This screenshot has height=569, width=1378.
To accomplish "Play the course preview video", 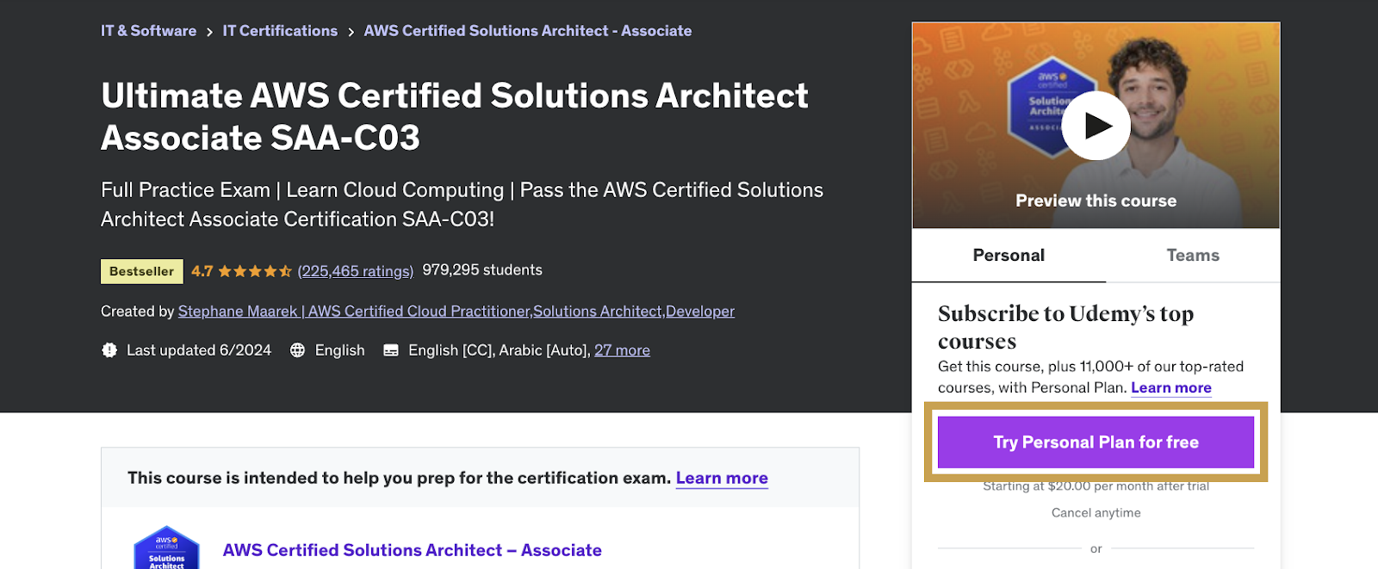I will coord(1096,126).
